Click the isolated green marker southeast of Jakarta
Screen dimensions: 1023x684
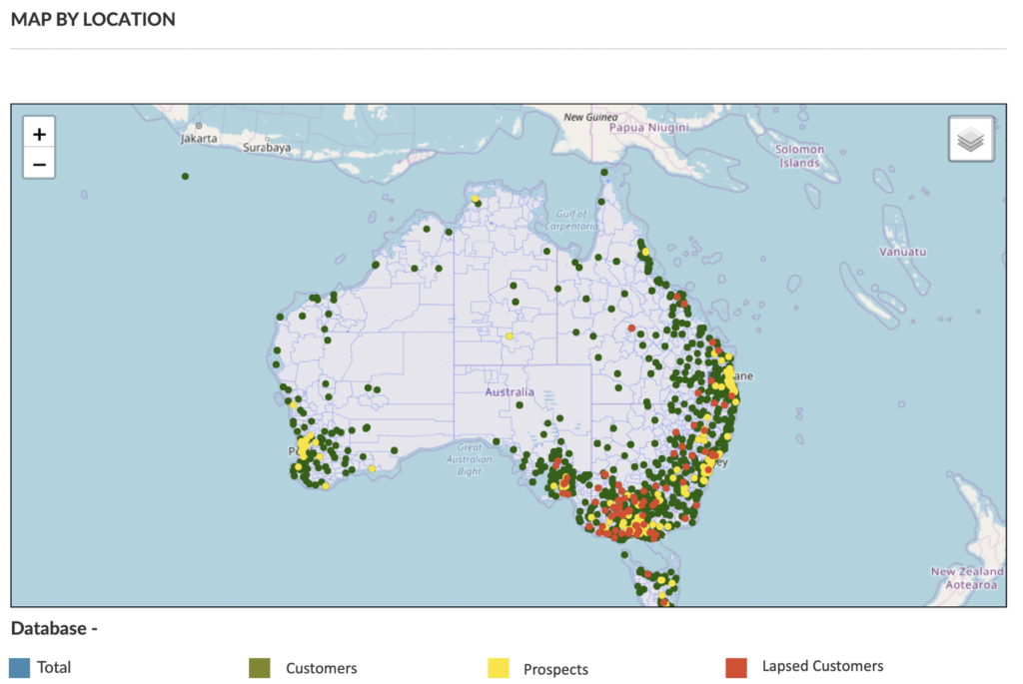click(186, 177)
